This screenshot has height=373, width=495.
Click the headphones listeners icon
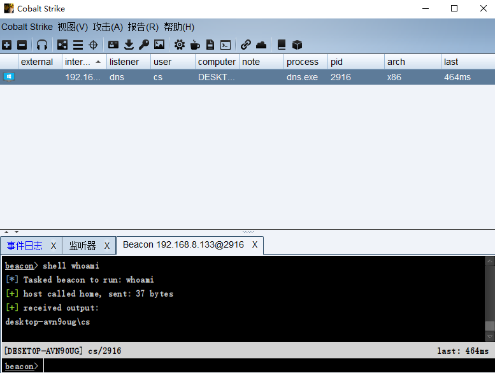coord(42,45)
